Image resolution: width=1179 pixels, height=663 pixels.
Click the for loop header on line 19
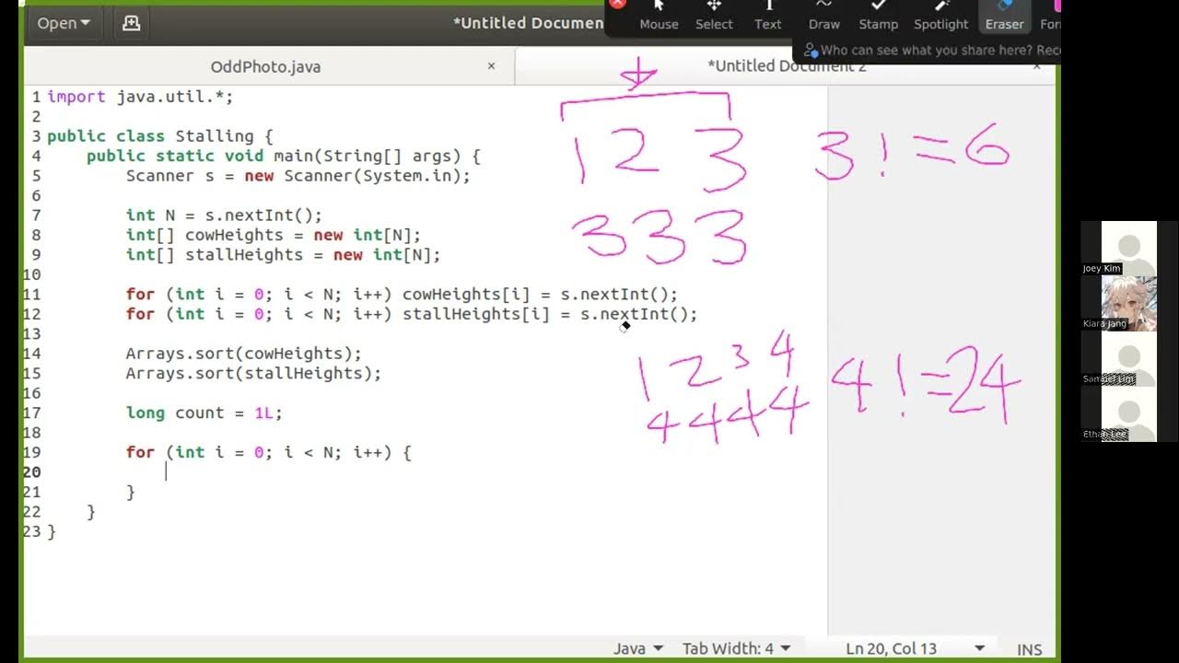point(269,452)
